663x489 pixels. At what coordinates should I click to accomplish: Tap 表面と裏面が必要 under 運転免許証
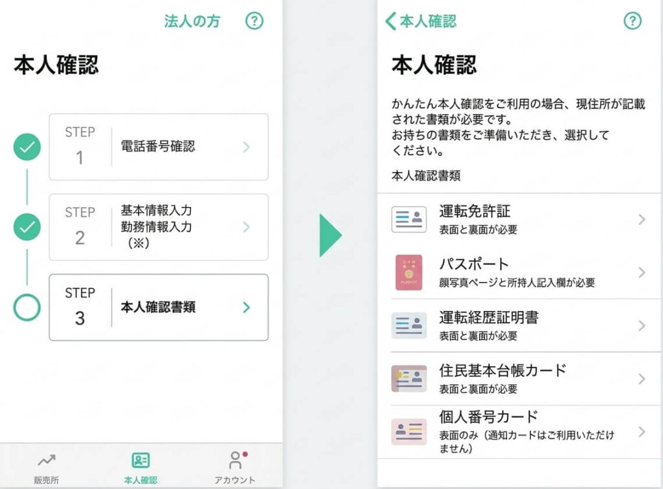coord(478,230)
